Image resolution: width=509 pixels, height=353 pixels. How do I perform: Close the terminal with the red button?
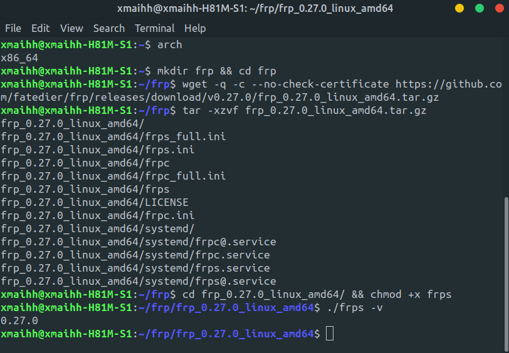tap(500, 9)
